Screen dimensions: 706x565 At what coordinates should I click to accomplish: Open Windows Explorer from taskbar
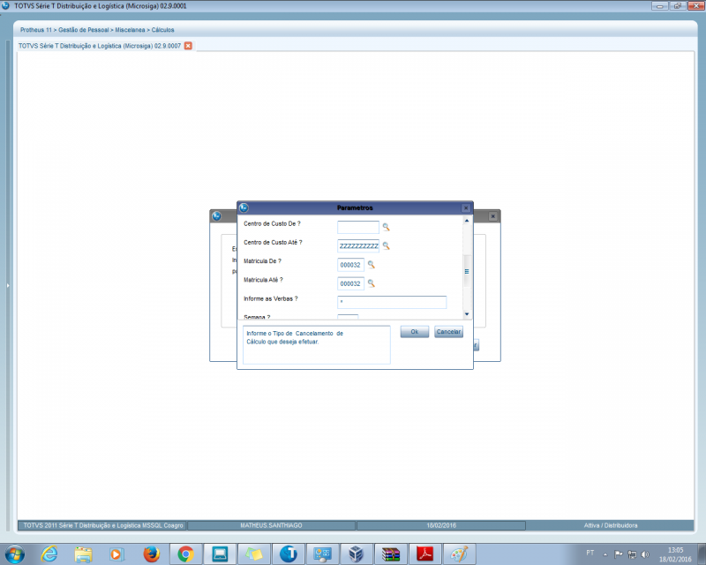coord(83,554)
